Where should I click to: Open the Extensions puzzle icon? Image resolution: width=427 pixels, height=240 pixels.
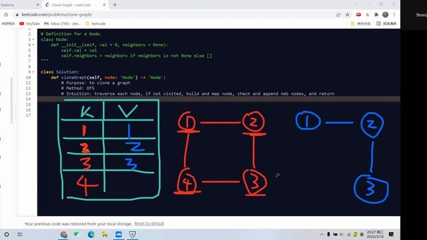click(376, 15)
